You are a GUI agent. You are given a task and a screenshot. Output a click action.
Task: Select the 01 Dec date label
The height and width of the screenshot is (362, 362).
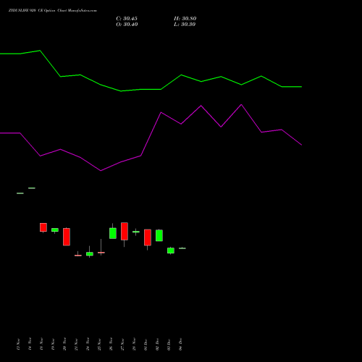[146, 345]
